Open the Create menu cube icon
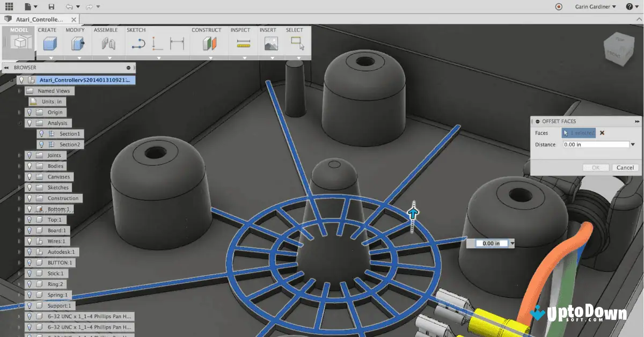 (x=49, y=44)
